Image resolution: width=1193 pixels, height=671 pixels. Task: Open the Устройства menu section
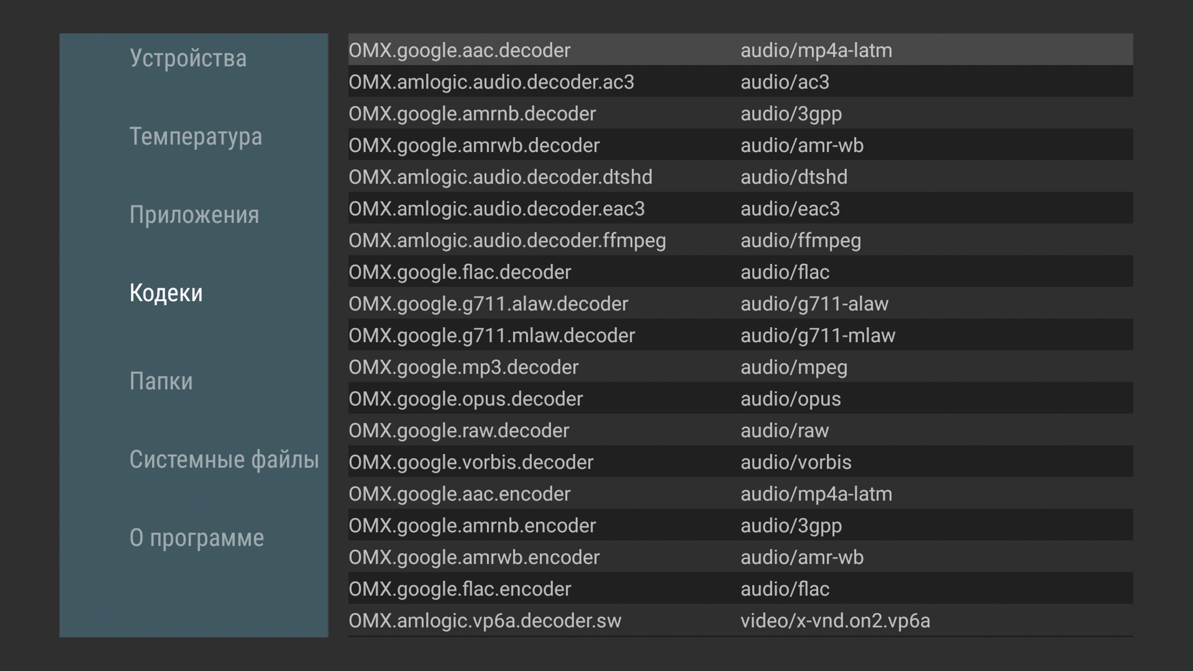(188, 58)
